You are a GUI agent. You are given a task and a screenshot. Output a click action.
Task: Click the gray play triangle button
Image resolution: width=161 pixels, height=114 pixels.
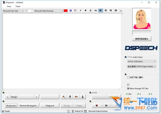107,105
